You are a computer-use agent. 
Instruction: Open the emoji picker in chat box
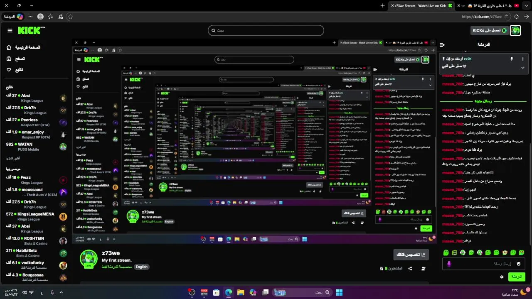[x=519, y=264]
